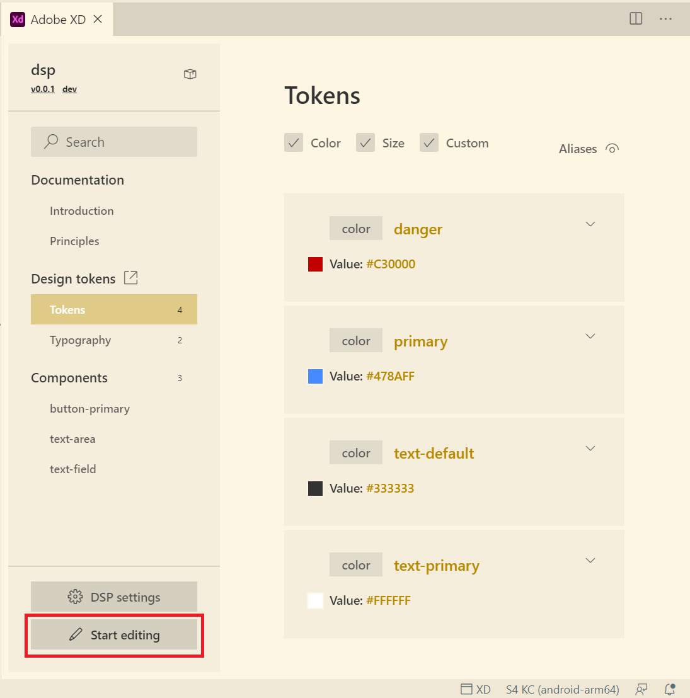Screen dimensions: 690x698
Task: Uncheck the Color filter checkbox
Action: pos(294,142)
